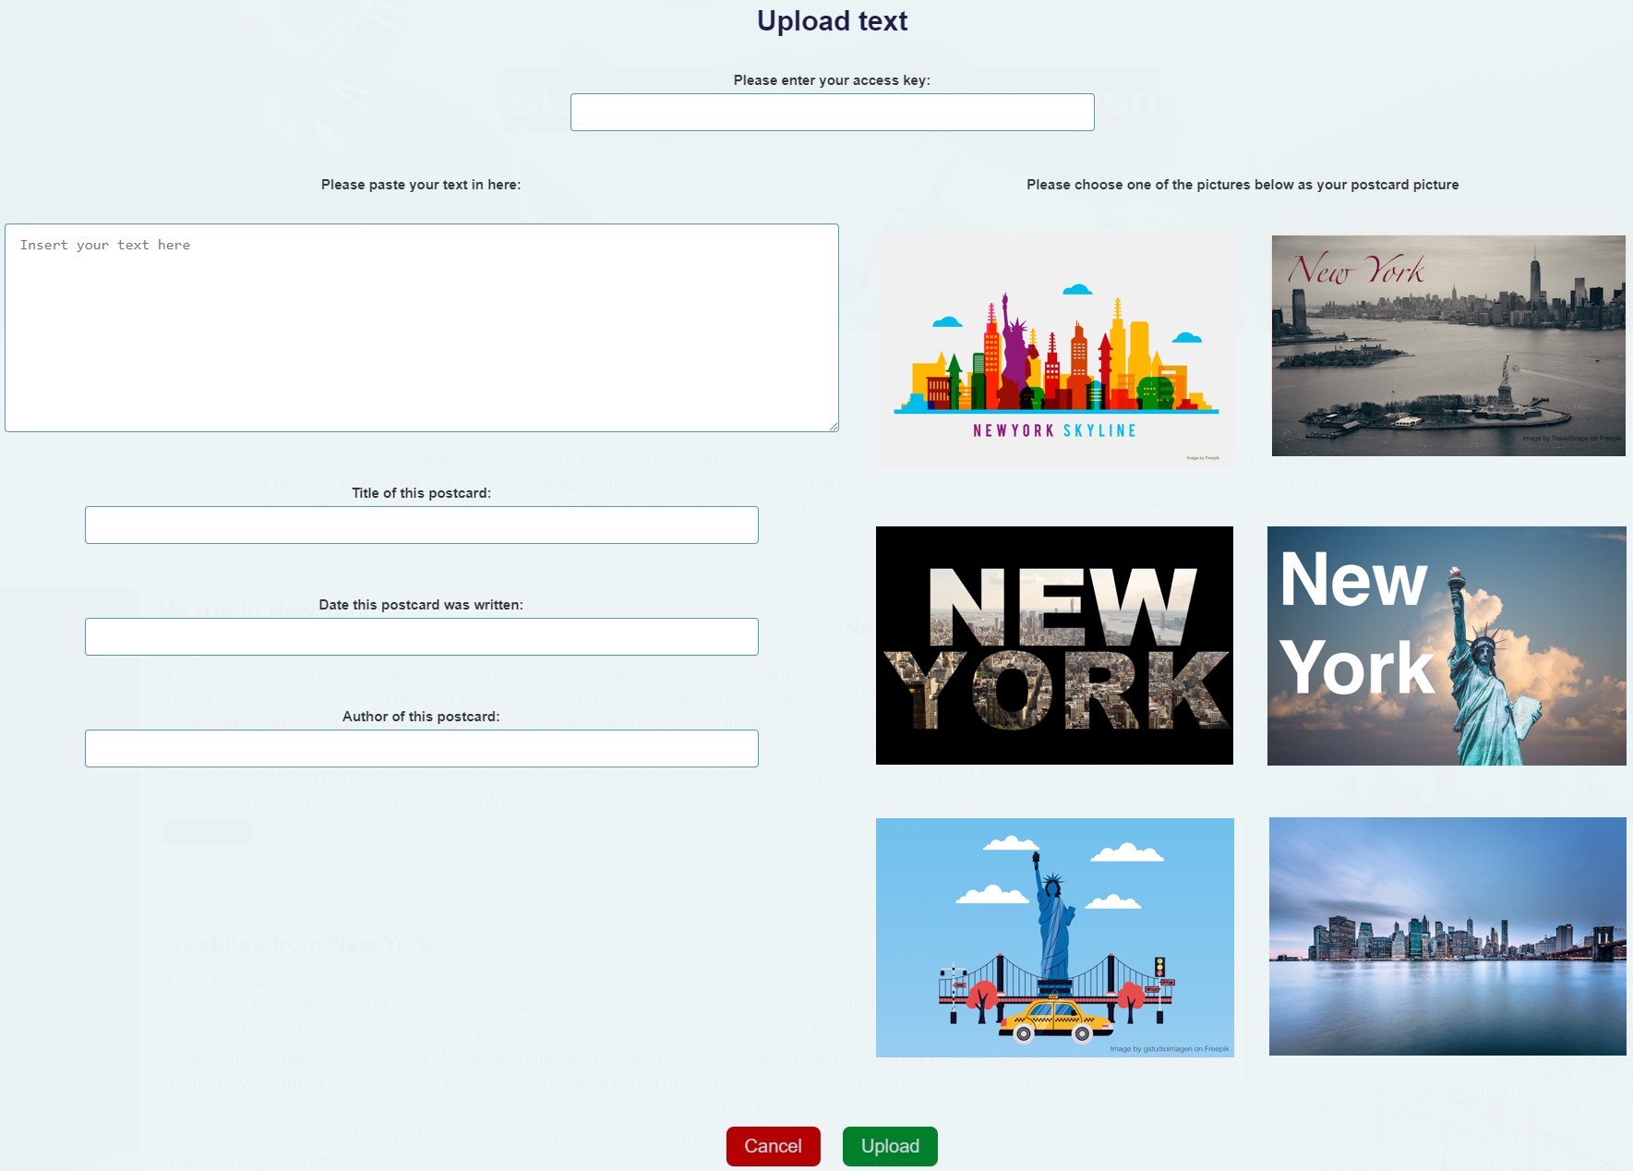Choose the colorful New York Skyline illustration
Viewport: 1633px width, 1171px height.
[x=1055, y=350]
